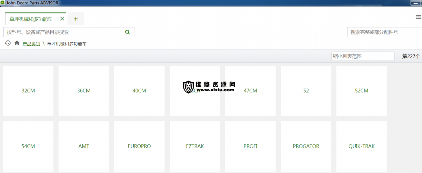Open the EUROPRO product tile
This screenshot has height=173, width=422.
[x=139, y=146]
